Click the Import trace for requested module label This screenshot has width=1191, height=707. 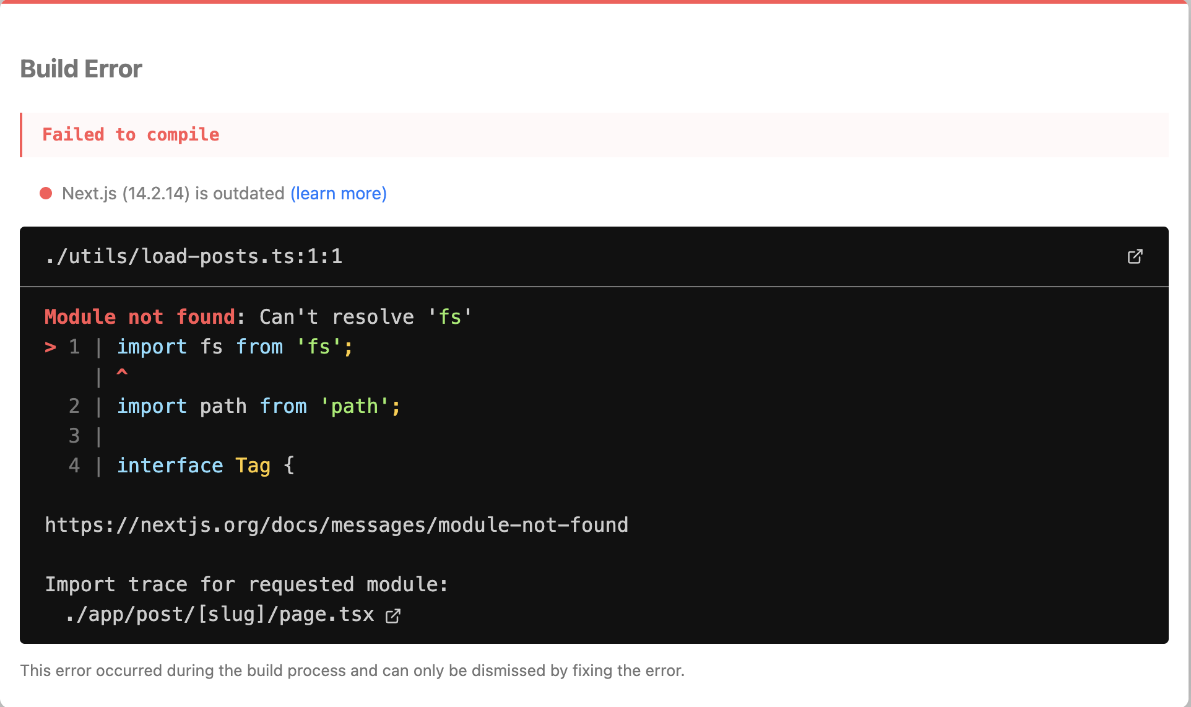click(x=246, y=584)
